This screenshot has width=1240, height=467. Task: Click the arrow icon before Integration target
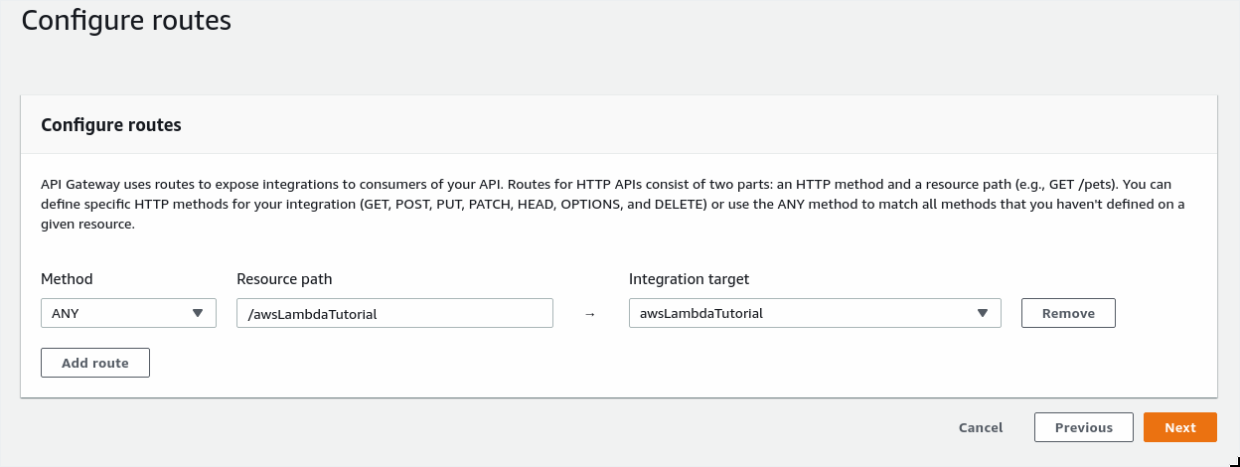tap(589, 314)
